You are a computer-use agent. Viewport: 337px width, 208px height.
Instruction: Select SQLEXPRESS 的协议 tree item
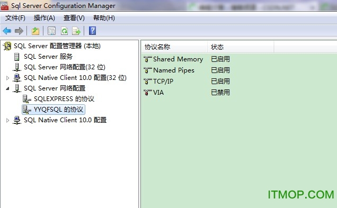64,99
